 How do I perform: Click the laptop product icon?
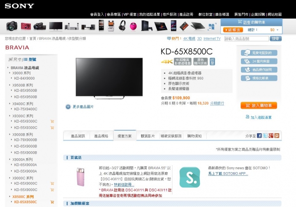(x=198, y=26)
